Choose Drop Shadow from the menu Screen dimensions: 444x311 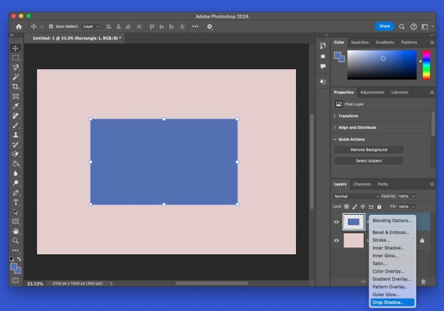pos(388,302)
